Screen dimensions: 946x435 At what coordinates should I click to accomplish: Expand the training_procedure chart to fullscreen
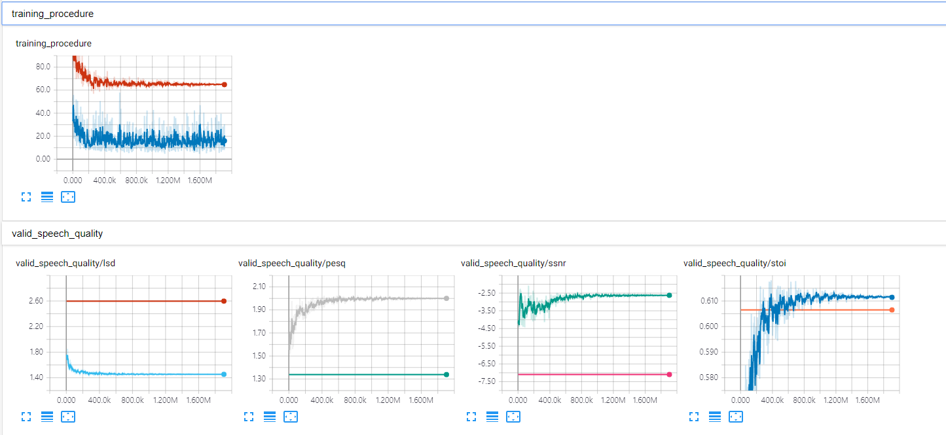(x=26, y=196)
